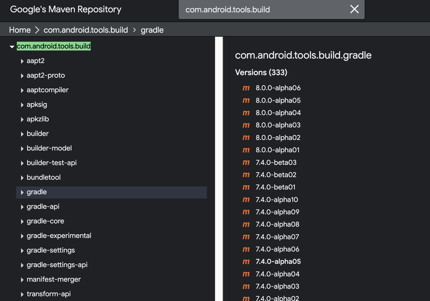Open the builder-model artifact
Image resolution: width=430 pixels, height=301 pixels.
49,148
